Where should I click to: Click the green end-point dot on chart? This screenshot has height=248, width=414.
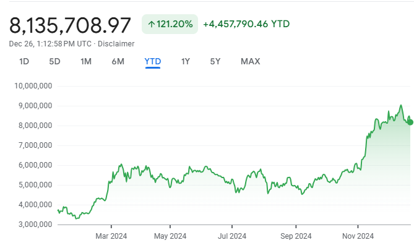(410, 122)
